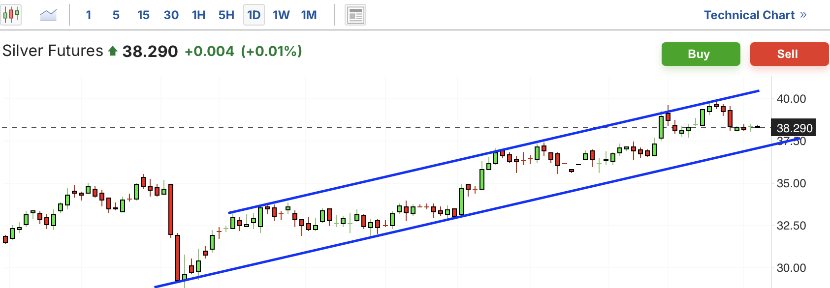Click the 30.00 axis label
Screen dimensions: 830x288
[791, 268]
